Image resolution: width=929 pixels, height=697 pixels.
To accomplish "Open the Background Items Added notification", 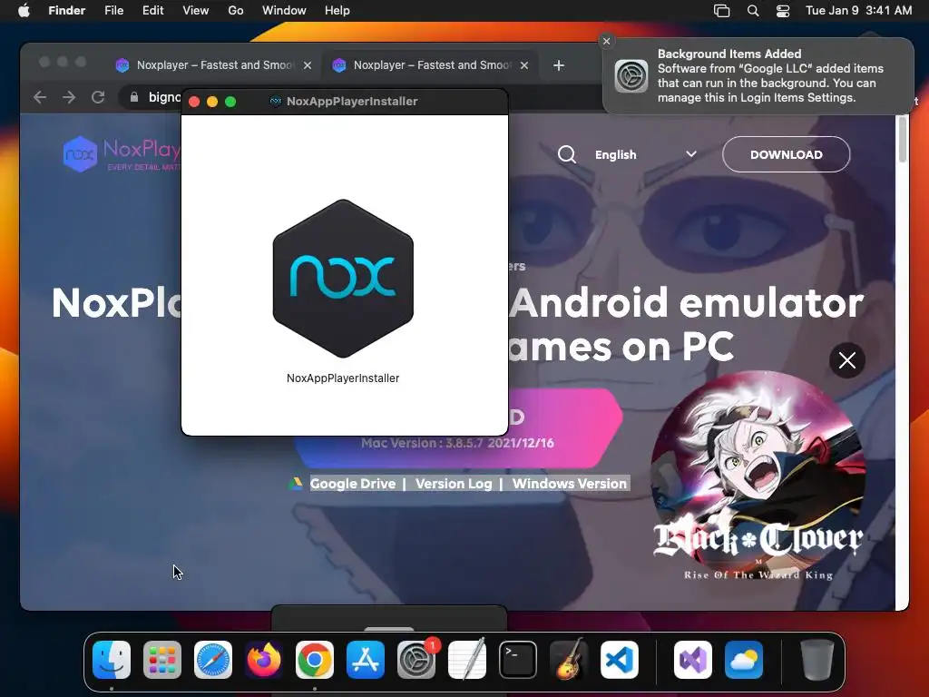I will (x=758, y=76).
